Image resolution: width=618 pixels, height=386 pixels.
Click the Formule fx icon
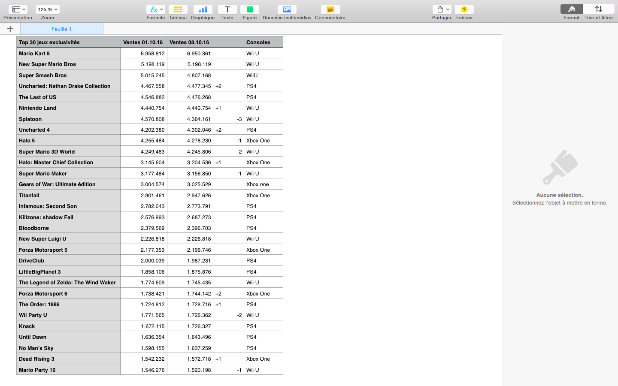pos(155,9)
